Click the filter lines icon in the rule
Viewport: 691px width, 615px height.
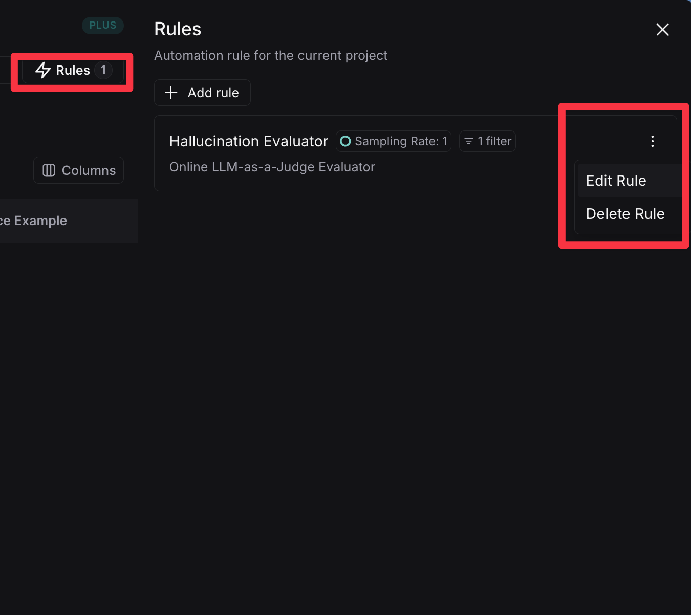click(468, 141)
